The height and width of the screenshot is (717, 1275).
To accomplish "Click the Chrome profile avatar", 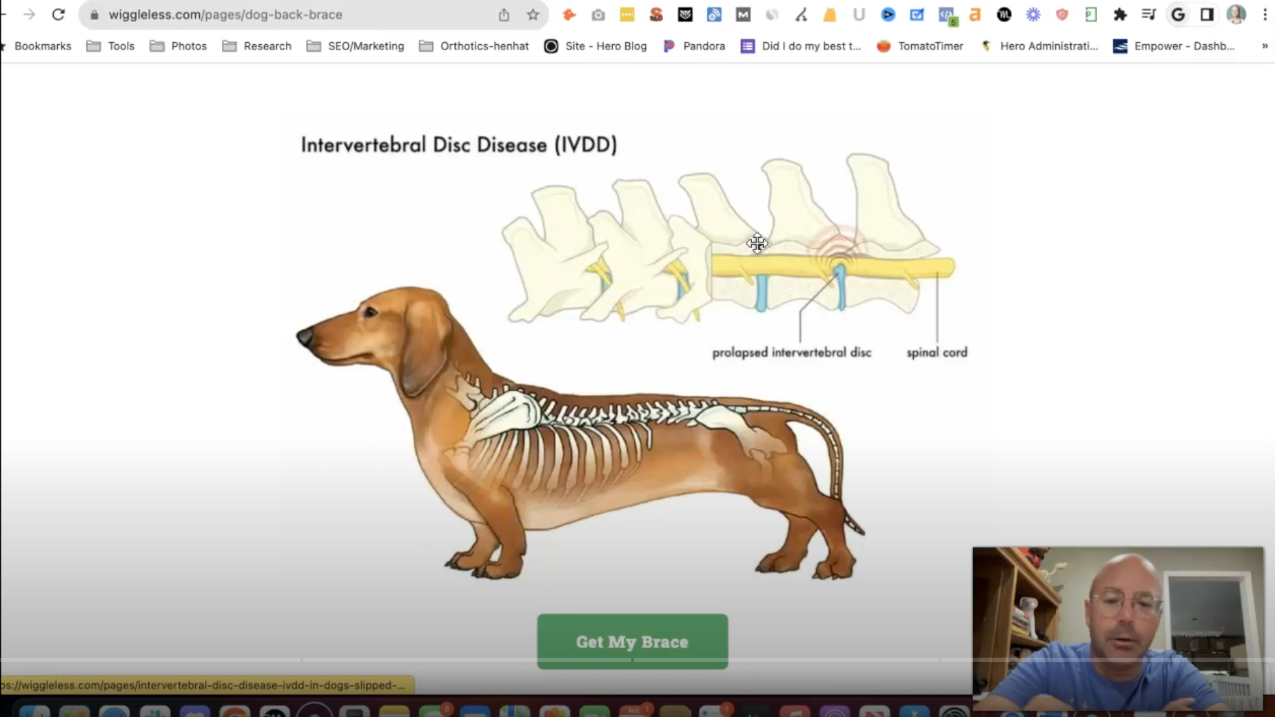I will click(x=1236, y=14).
